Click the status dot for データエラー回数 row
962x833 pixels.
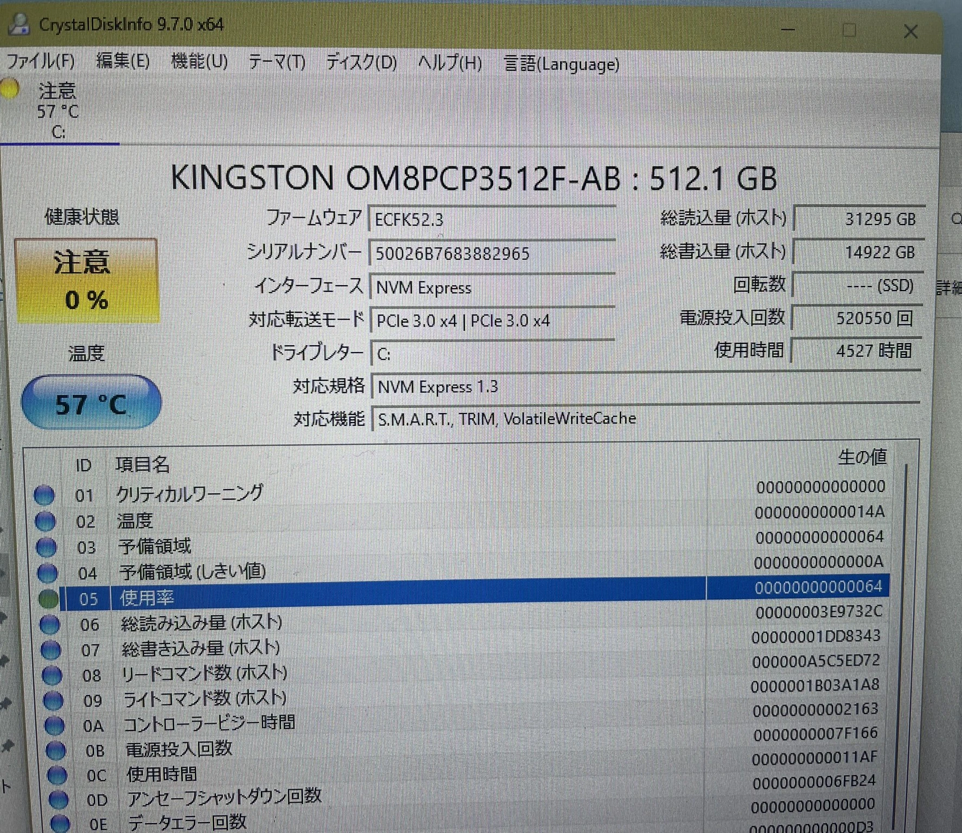tap(60, 823)
